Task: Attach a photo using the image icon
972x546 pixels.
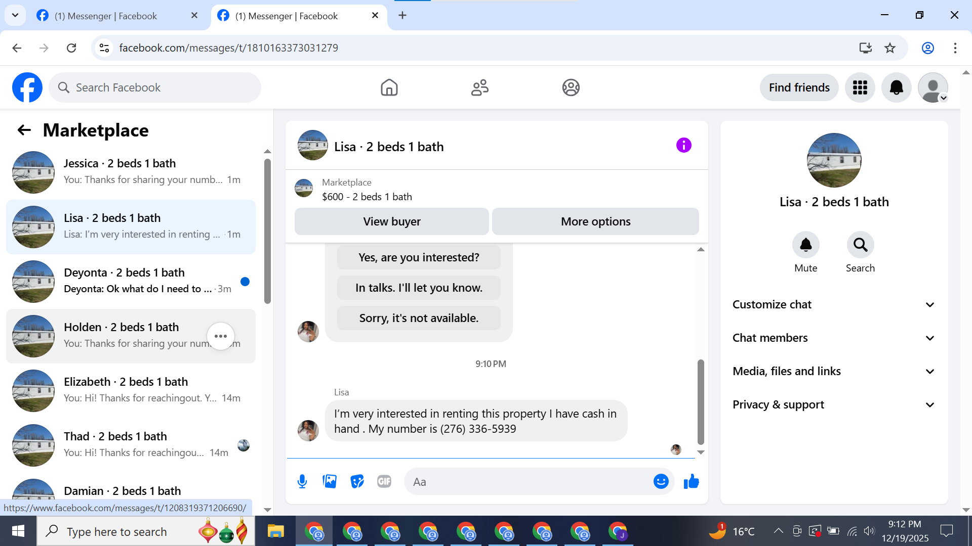Action: tap(330, 481)
